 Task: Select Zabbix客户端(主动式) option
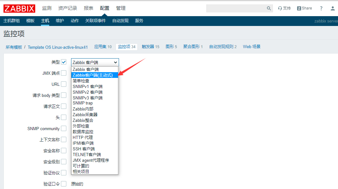tap(95, 75)
